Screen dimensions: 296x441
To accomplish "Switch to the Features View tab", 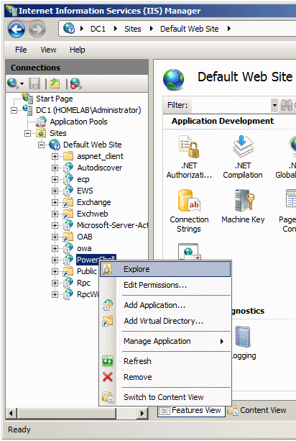I will pos(191,411).
